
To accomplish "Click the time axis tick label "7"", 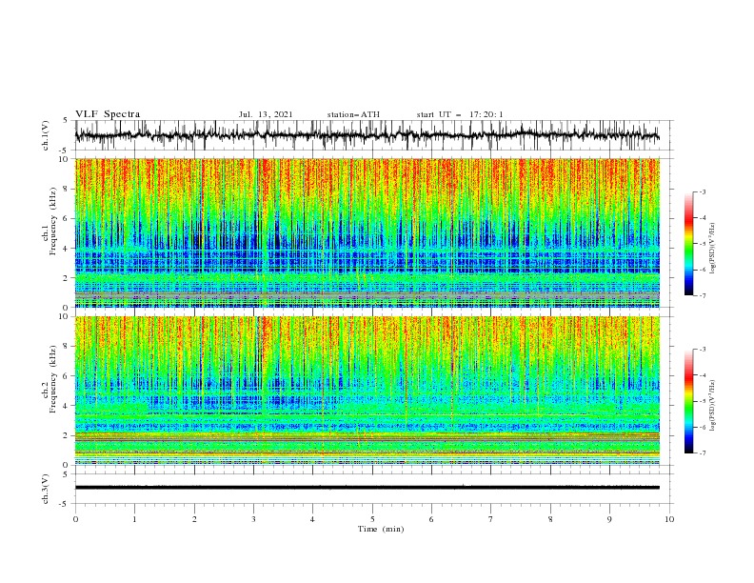I will click(x=491, y=519).
